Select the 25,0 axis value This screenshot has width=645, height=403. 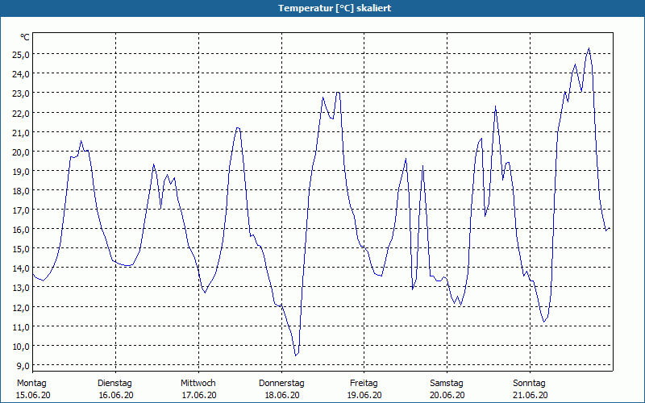(21, 55)
